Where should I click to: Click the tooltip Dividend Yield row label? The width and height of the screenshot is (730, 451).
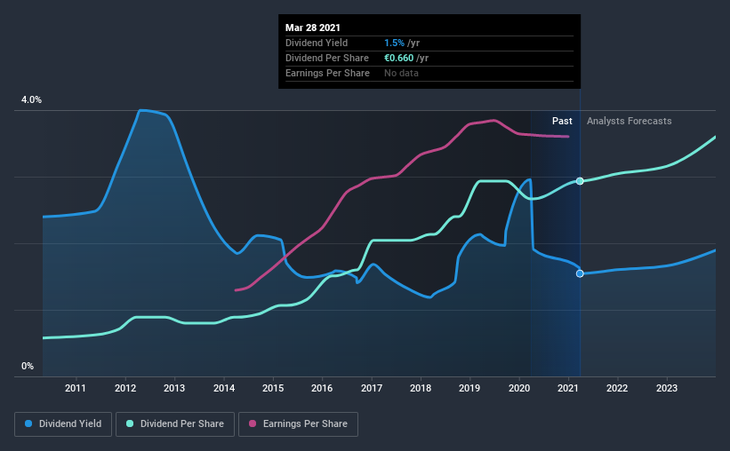pyautogui.click(x=317, y=43)
